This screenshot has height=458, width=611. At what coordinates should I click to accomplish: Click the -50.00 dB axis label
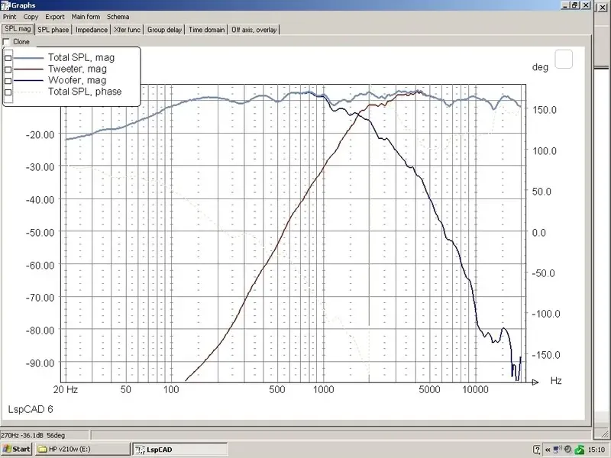(x=40, y=233)
